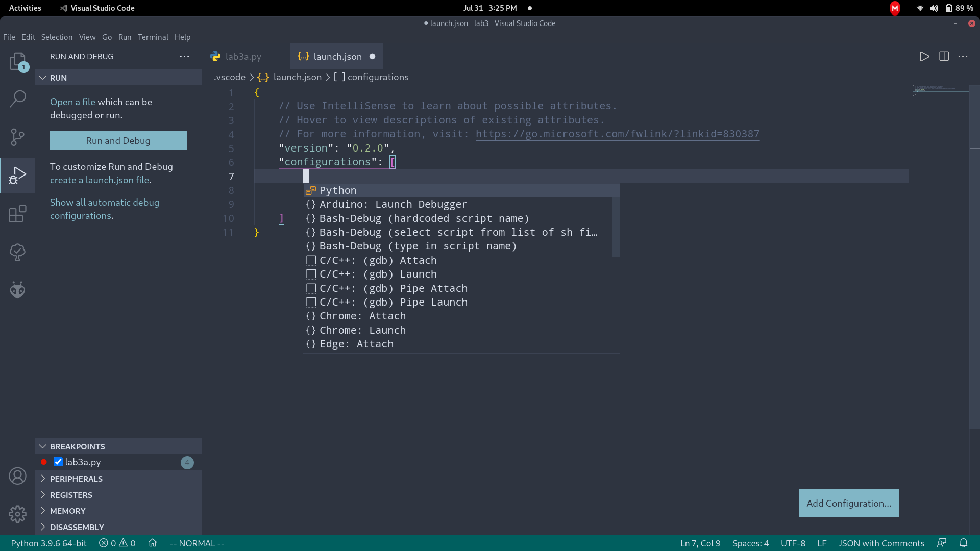Open the Source Control view
The width and height of the screenshot is (980, 551).
click(x=18, y=137)
